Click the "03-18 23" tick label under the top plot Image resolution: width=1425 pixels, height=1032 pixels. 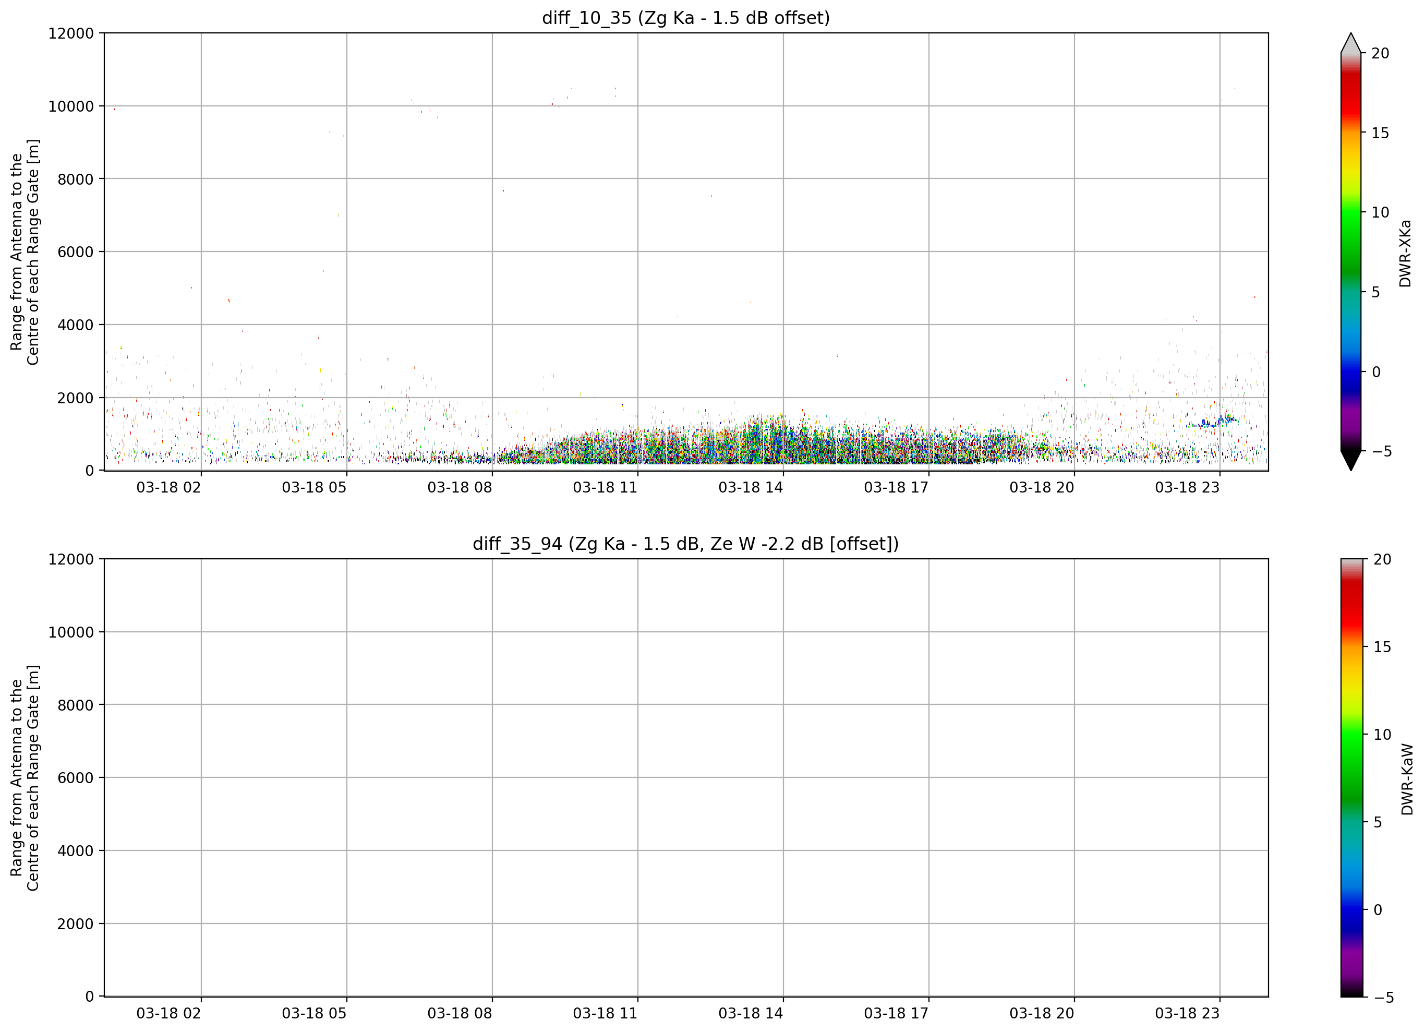[1188, 487]
